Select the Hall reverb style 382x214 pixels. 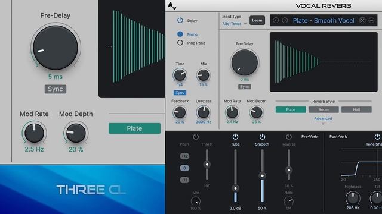356,109
